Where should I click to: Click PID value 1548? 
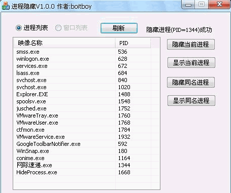point(124,101)
